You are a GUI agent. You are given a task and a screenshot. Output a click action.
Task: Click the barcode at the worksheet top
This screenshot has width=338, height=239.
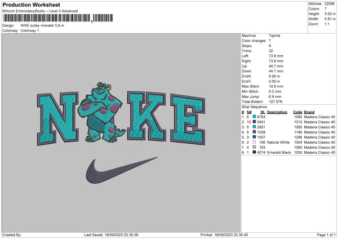(58, 18)
